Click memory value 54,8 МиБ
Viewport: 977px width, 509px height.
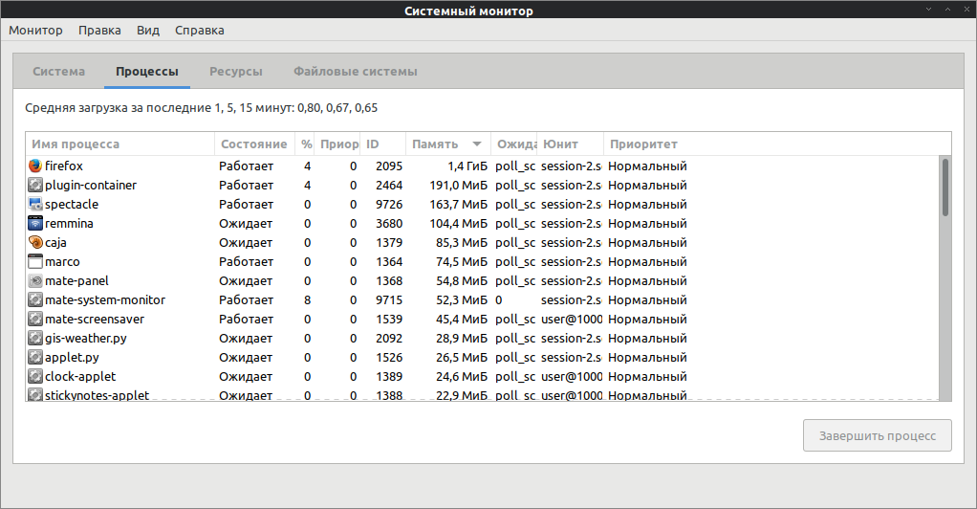tap(462, 280)
